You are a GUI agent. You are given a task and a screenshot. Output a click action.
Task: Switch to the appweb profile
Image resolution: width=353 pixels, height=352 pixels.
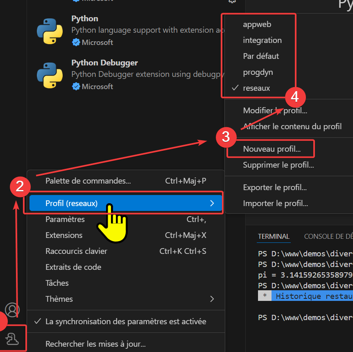point(257,24)
